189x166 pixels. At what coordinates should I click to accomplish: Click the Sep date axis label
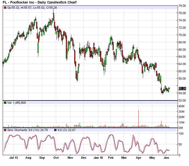click(42, 158)
